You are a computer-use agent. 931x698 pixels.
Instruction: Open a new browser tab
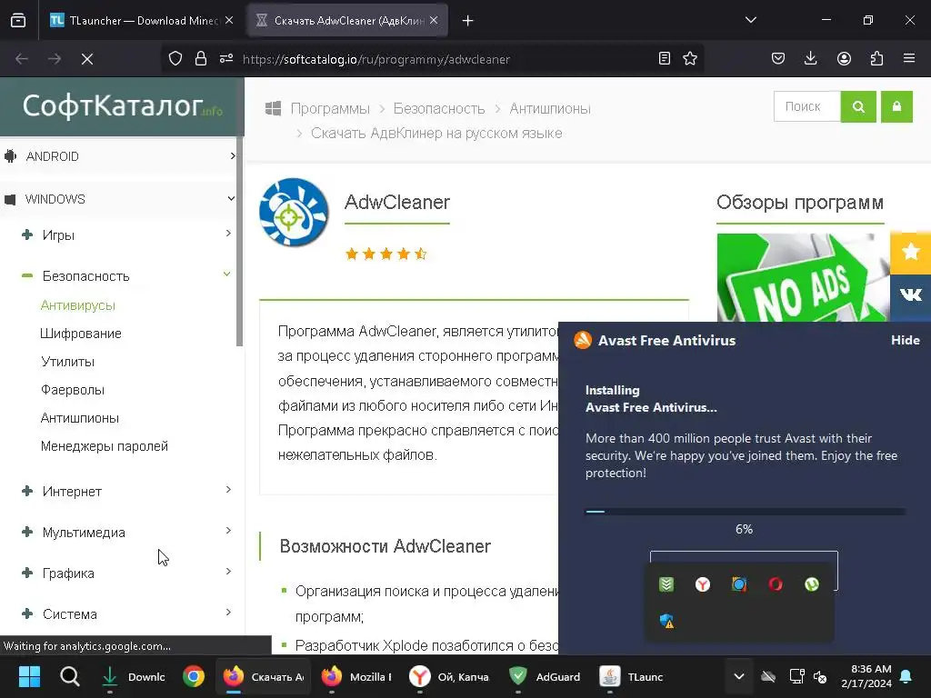tap(468, 21)
